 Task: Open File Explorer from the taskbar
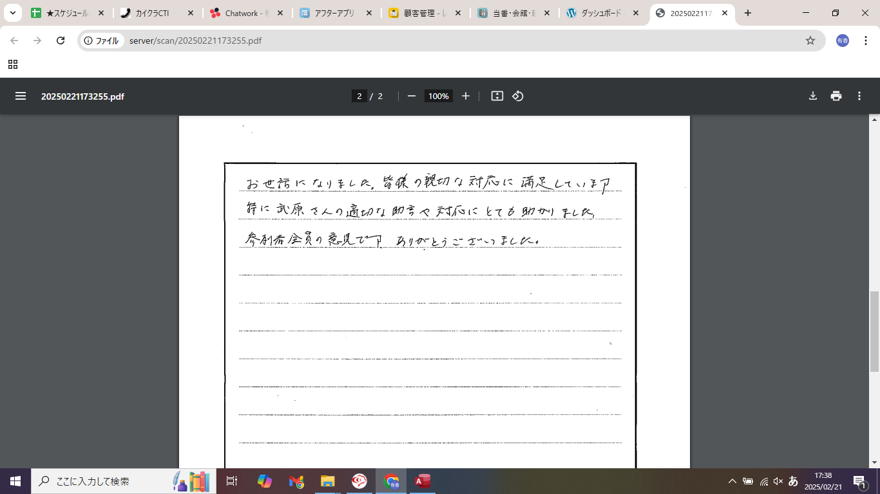tap(328, 481)
